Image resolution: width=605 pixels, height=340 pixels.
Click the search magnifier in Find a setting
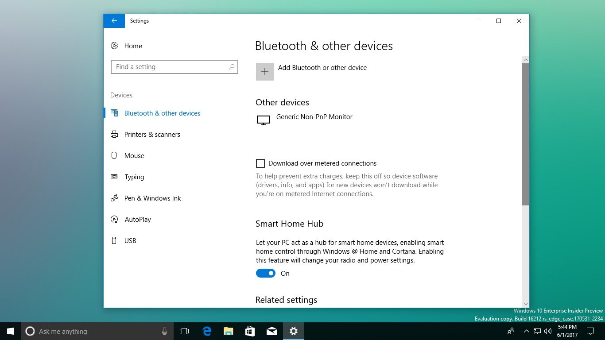coord(231,67)
